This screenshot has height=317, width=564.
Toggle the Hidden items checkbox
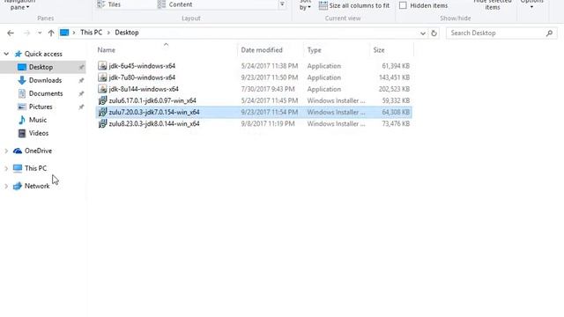(403, 5)
